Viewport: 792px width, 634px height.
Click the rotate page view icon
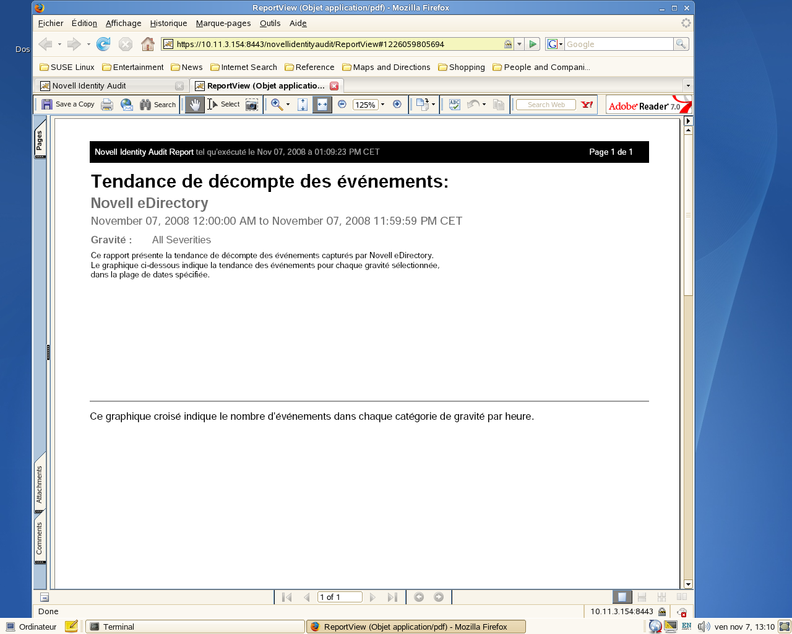423,105
